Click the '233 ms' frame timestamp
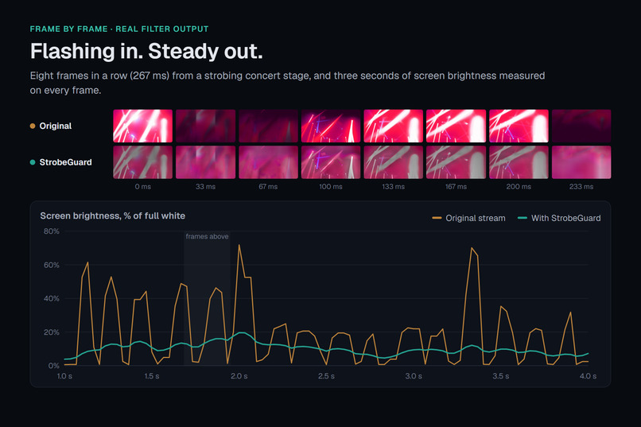Screen dimensions: 641x427 [581, 187]
